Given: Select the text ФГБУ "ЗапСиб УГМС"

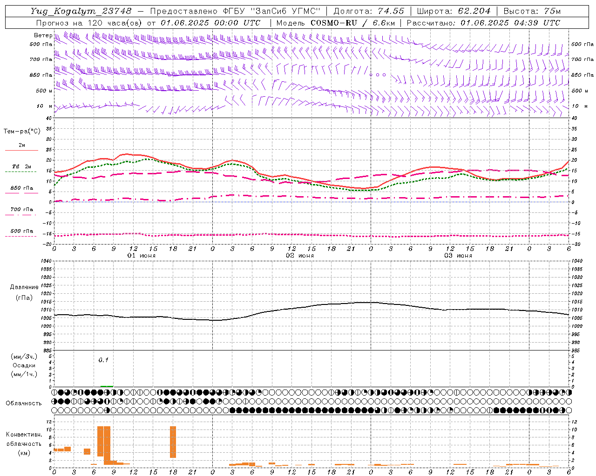Looking at the screenshot, I should (x=272, y=11).
